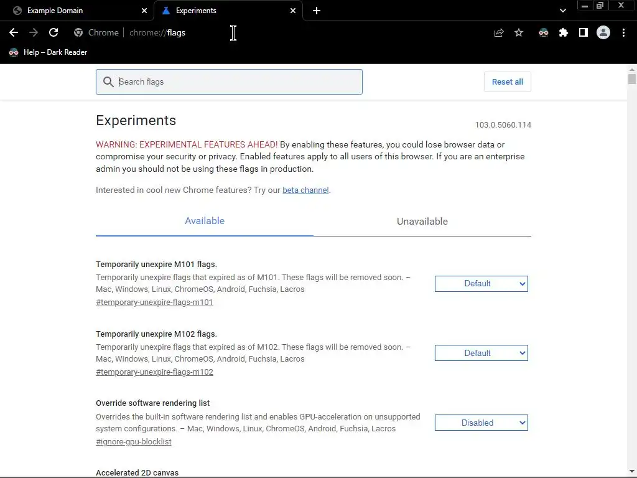Open the beta channel link
This screenshot has width=637, height=478.
point(305,190)
